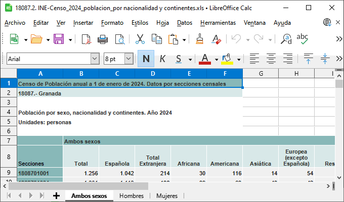This screenshot has height=202, width=344.
Task: Switch to the Hombres sheet tab
Action: (x=132, y=195)
